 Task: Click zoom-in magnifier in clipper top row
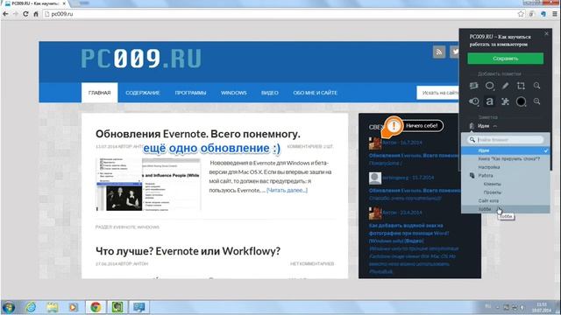click(536, 86)
